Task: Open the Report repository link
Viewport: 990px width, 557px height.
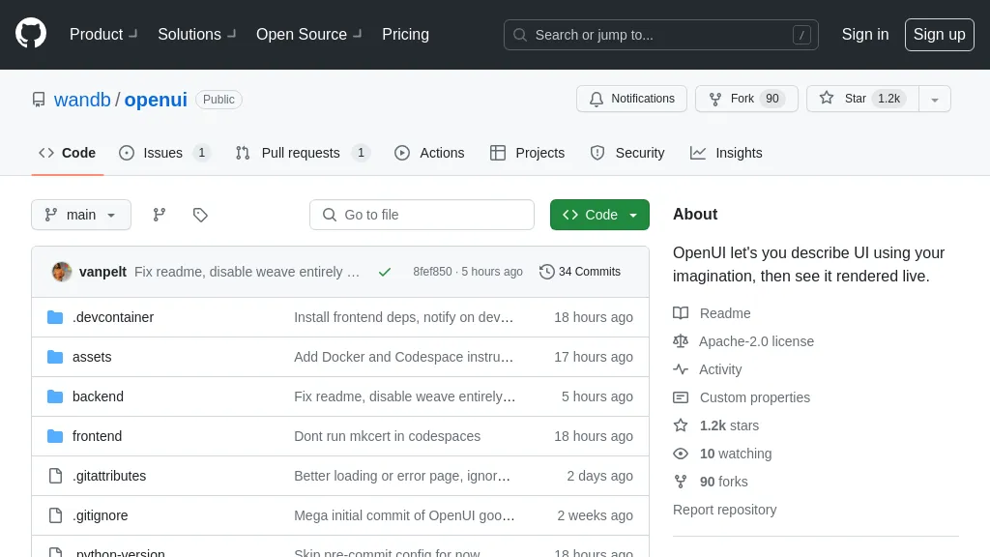Action: click(724, 510)
